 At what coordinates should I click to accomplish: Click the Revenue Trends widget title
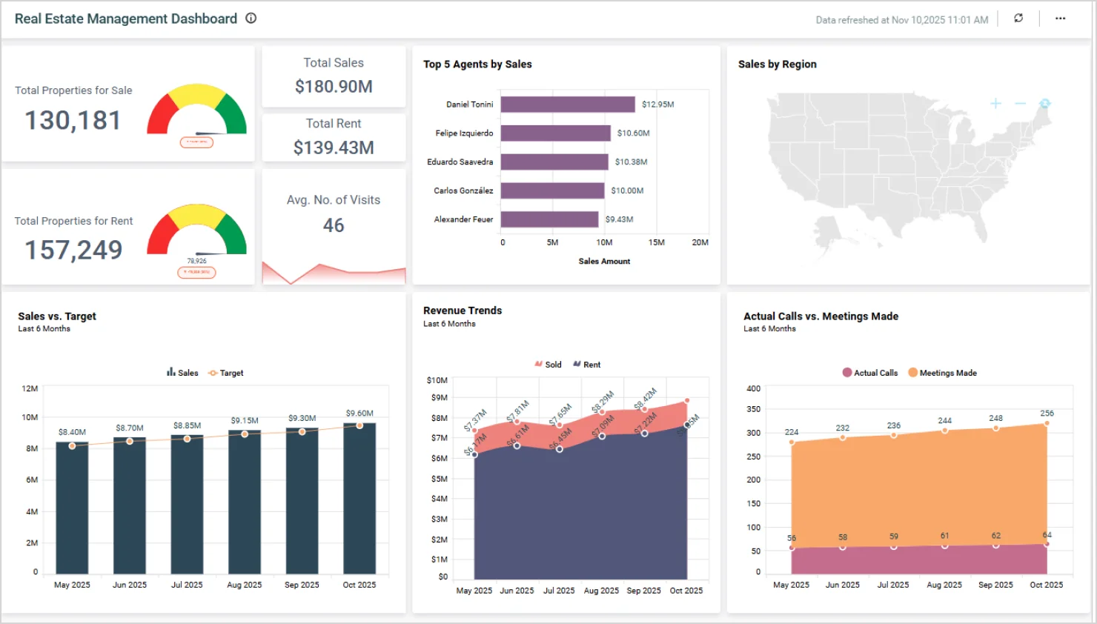[463, 311]
